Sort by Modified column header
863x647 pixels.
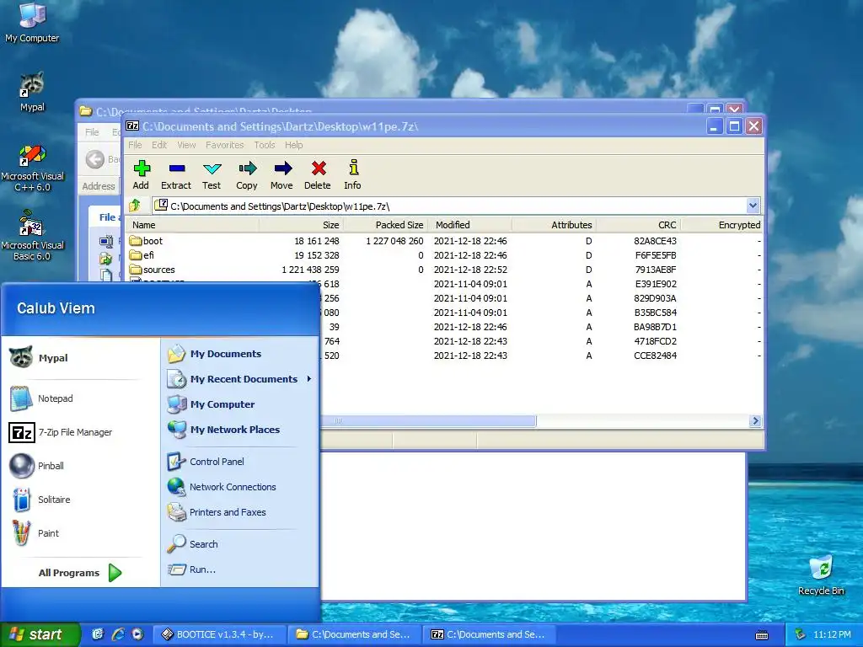(469, 225)
